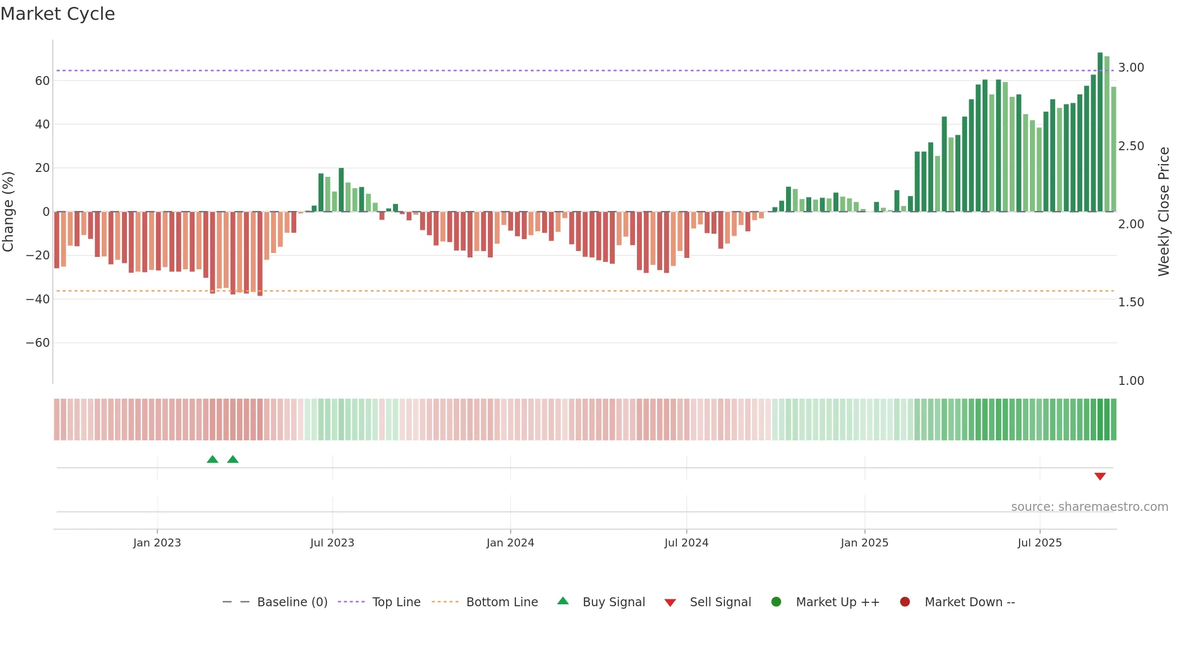This screenshot has width=1185, height=667.
Task: Select the second green buy signal marker
Action: pos(233,459)
